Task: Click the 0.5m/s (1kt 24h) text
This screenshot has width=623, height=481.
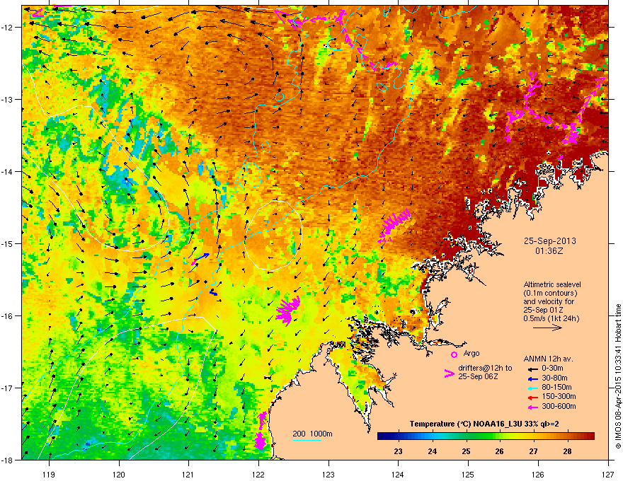Action: 551,318
